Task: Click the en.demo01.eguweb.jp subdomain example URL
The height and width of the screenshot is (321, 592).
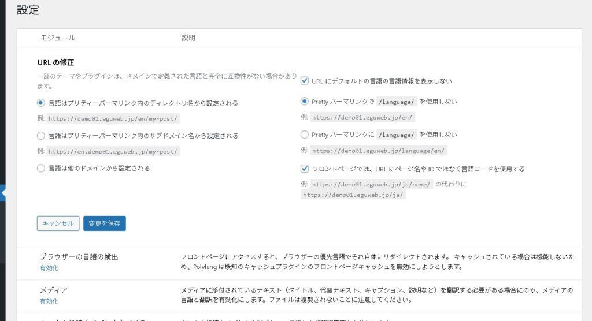Action: 113,152
